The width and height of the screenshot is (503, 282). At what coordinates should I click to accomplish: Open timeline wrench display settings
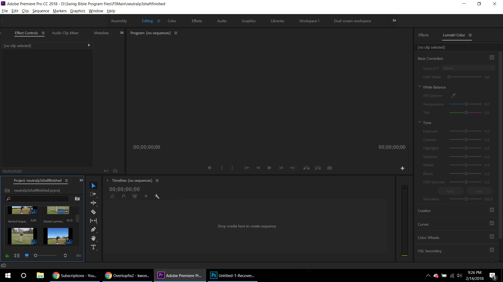157,196
